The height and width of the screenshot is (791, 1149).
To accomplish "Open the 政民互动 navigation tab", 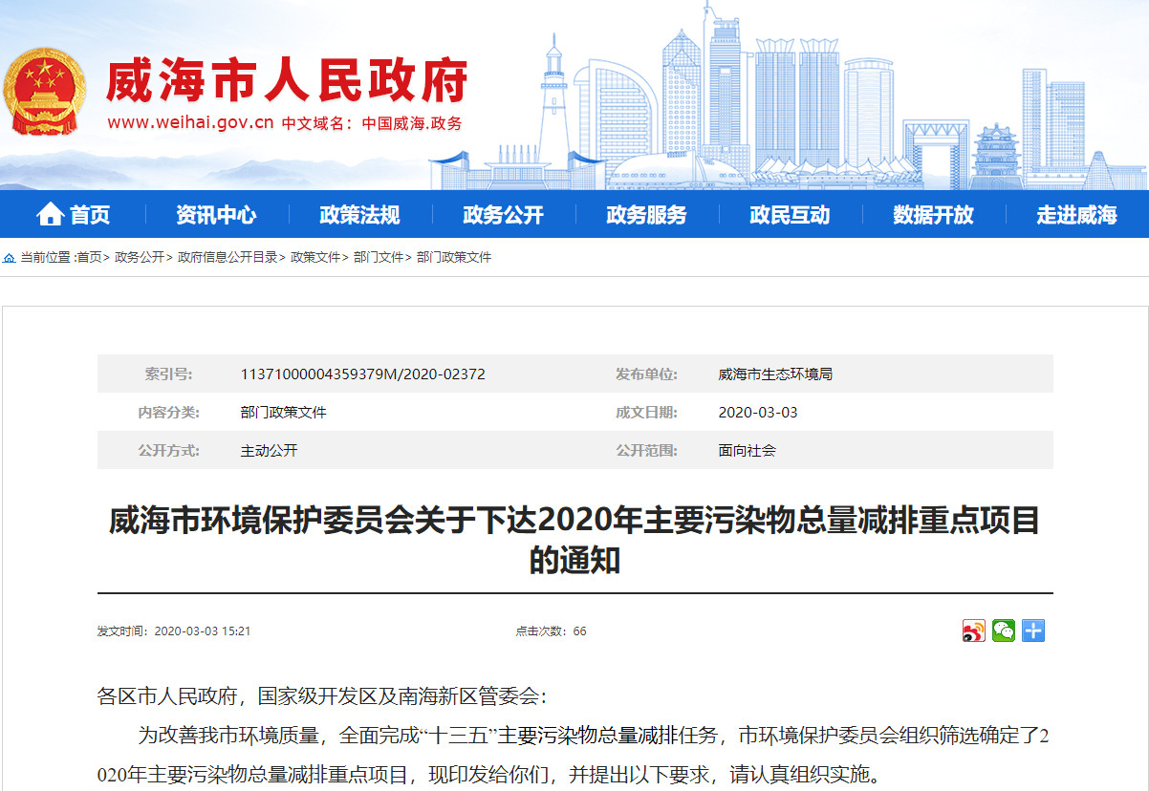I will 790,214.
